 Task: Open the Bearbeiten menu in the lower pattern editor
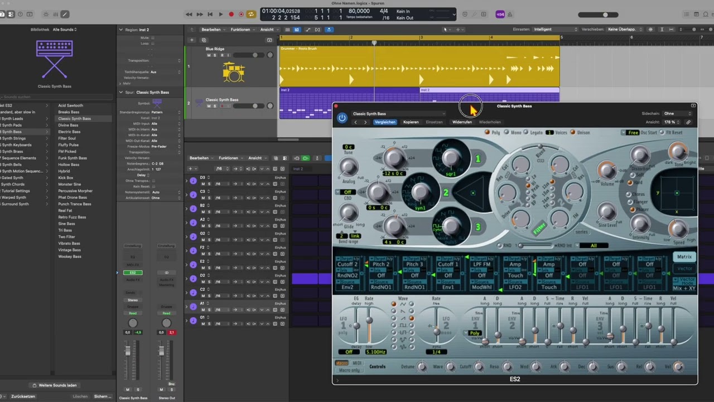tap(201, 158)
